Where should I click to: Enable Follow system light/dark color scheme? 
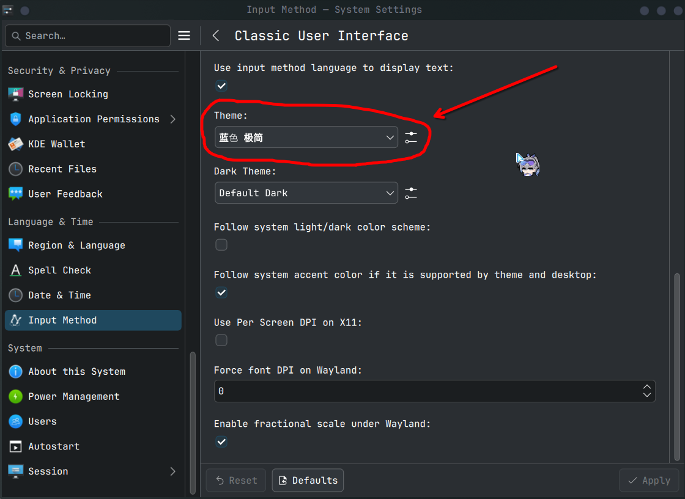[221, 245]
